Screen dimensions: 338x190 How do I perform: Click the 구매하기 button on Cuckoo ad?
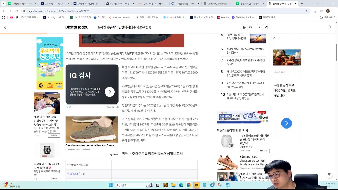54,179
